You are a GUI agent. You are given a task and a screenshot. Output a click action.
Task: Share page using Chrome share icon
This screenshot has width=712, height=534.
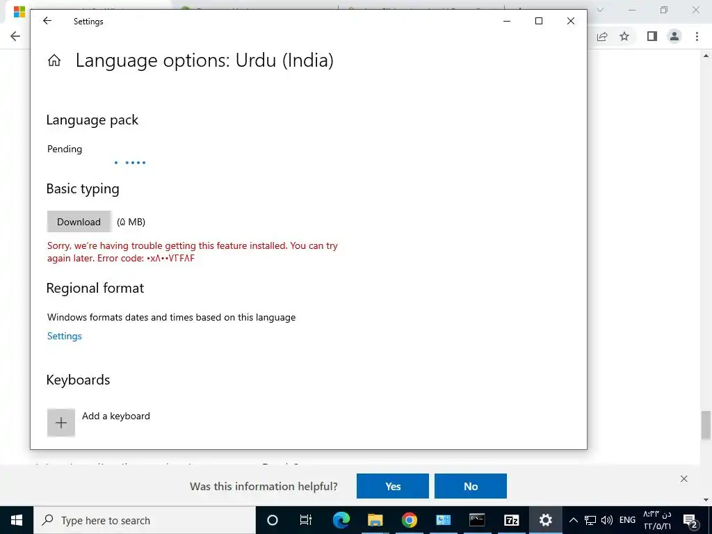pos(602,36)
